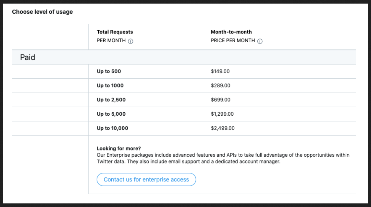The height and width of the screenshot is (207, 371).
Task: Click the $149.00 monthly price
Action: pos(220,71)
